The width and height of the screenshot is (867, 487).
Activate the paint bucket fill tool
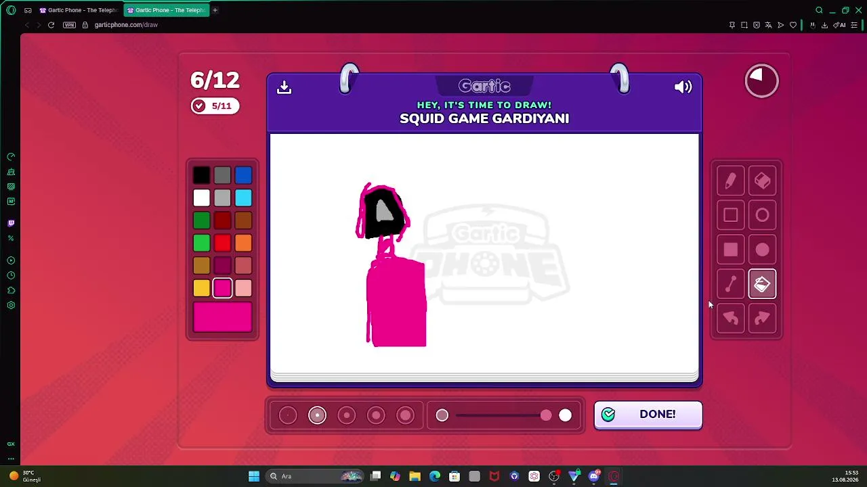762,284
